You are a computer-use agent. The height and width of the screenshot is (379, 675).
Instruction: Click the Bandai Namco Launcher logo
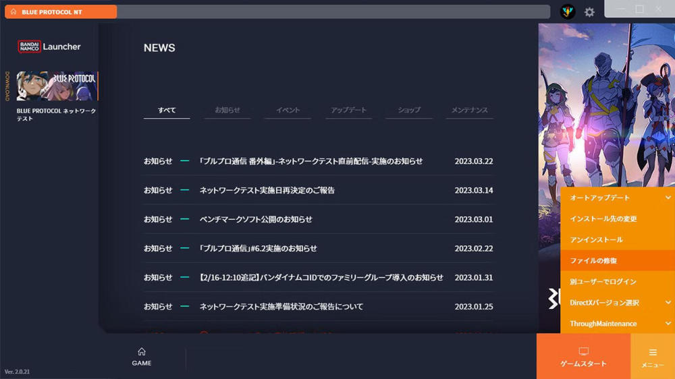pyautogui.click(x=49, y=47)
